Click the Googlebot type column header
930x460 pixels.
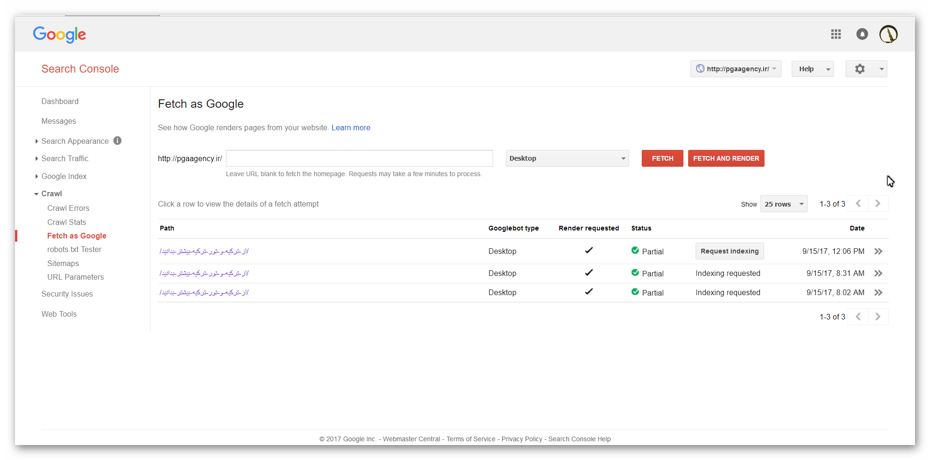click(x=514, y=229)
